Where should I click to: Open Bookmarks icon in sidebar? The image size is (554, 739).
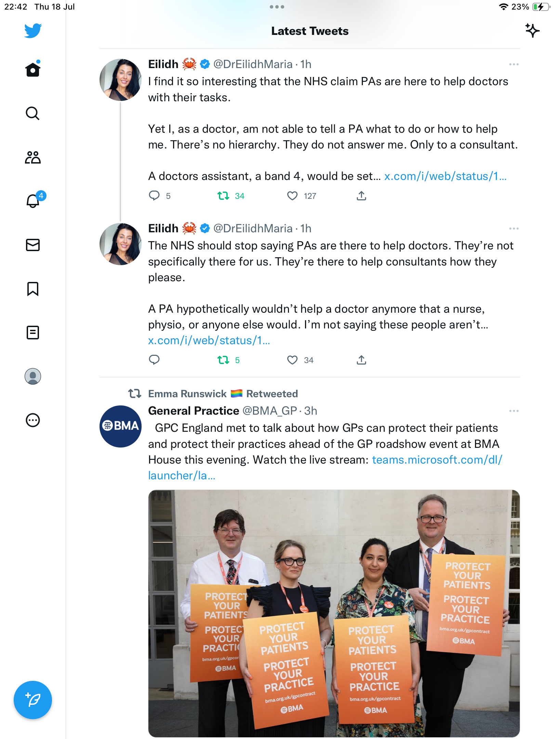coord(33,289)
